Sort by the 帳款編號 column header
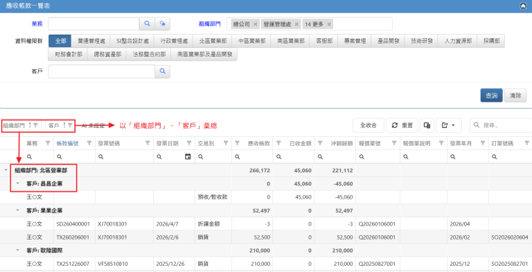The width and height of the screenshot is (532, 272). pos(66,143)
